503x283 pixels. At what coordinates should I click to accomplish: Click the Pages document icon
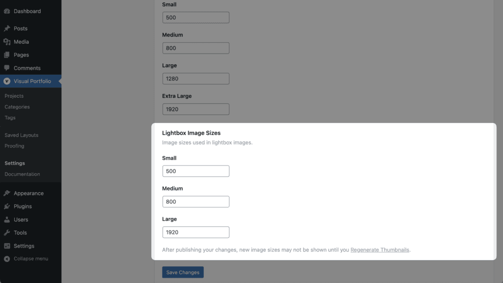pyautogui.click(x=7, y=55)
